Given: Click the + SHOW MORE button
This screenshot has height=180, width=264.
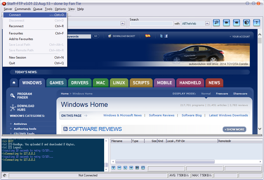Looking at the screenshot, I should click(235, 129).
